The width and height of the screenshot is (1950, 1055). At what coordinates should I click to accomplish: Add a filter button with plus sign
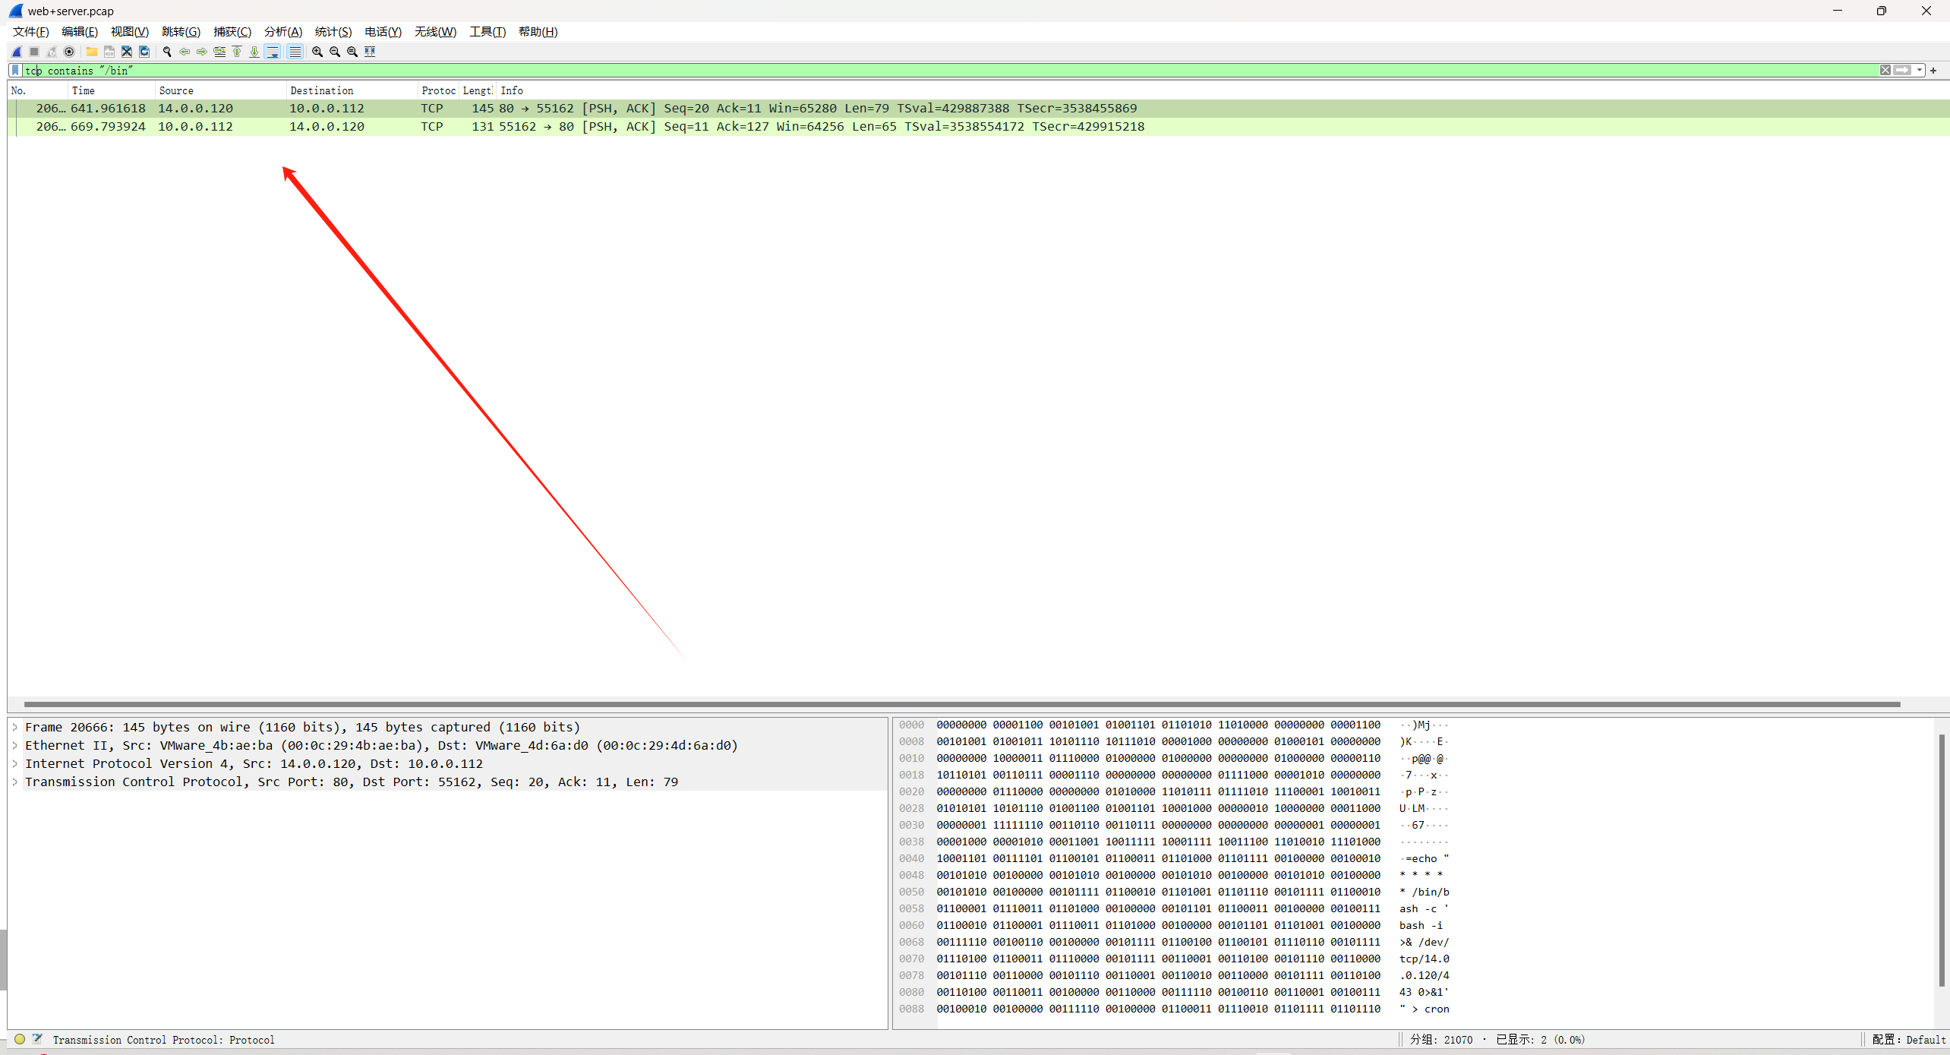[x=1933, y=70]
